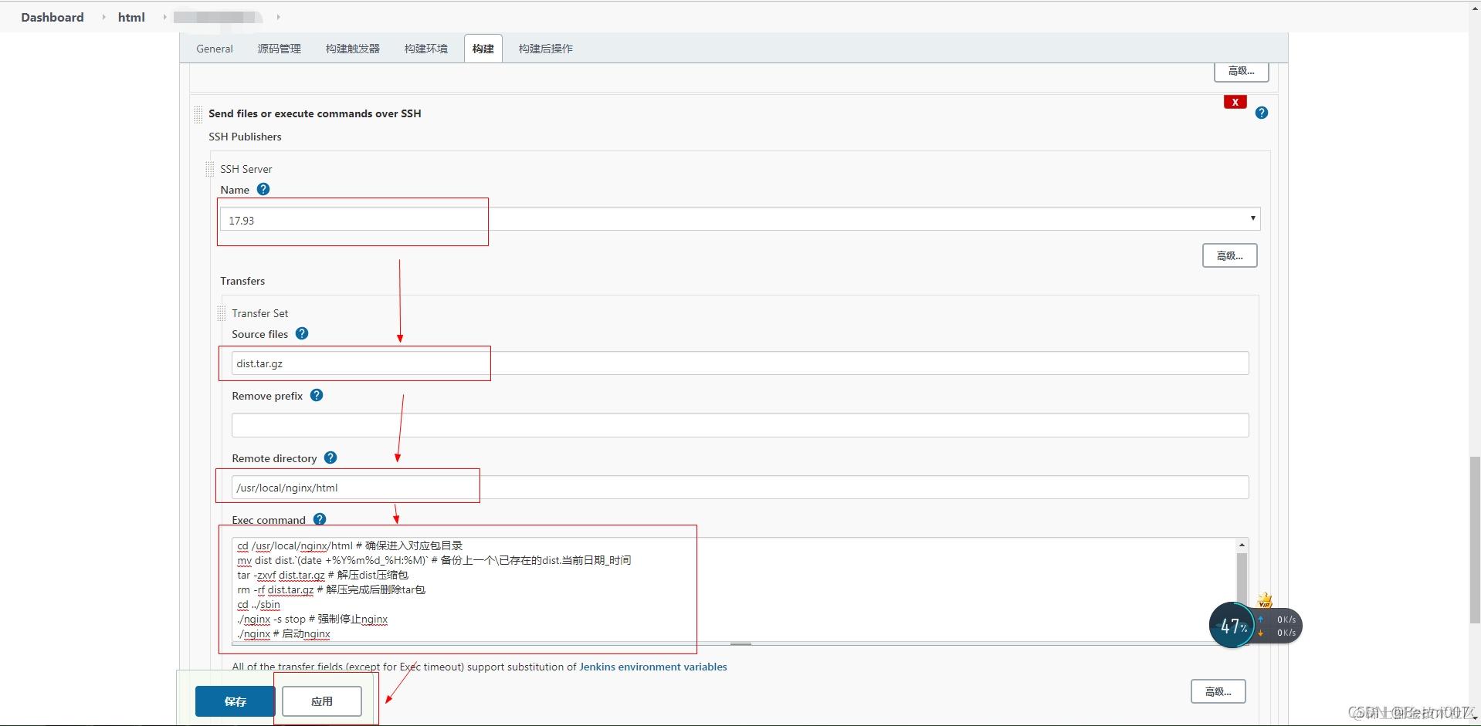Click inside the Exec command text area
Screen dimensions: 1481x726
734,589
